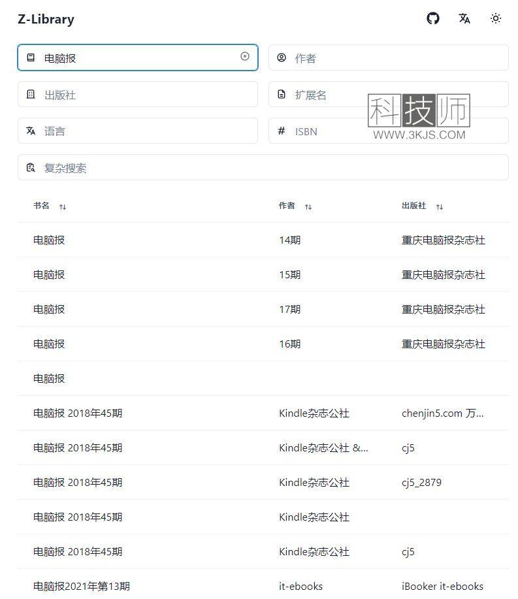Select the 14期 author cell

pyautogui.click(x=290, y=240)
